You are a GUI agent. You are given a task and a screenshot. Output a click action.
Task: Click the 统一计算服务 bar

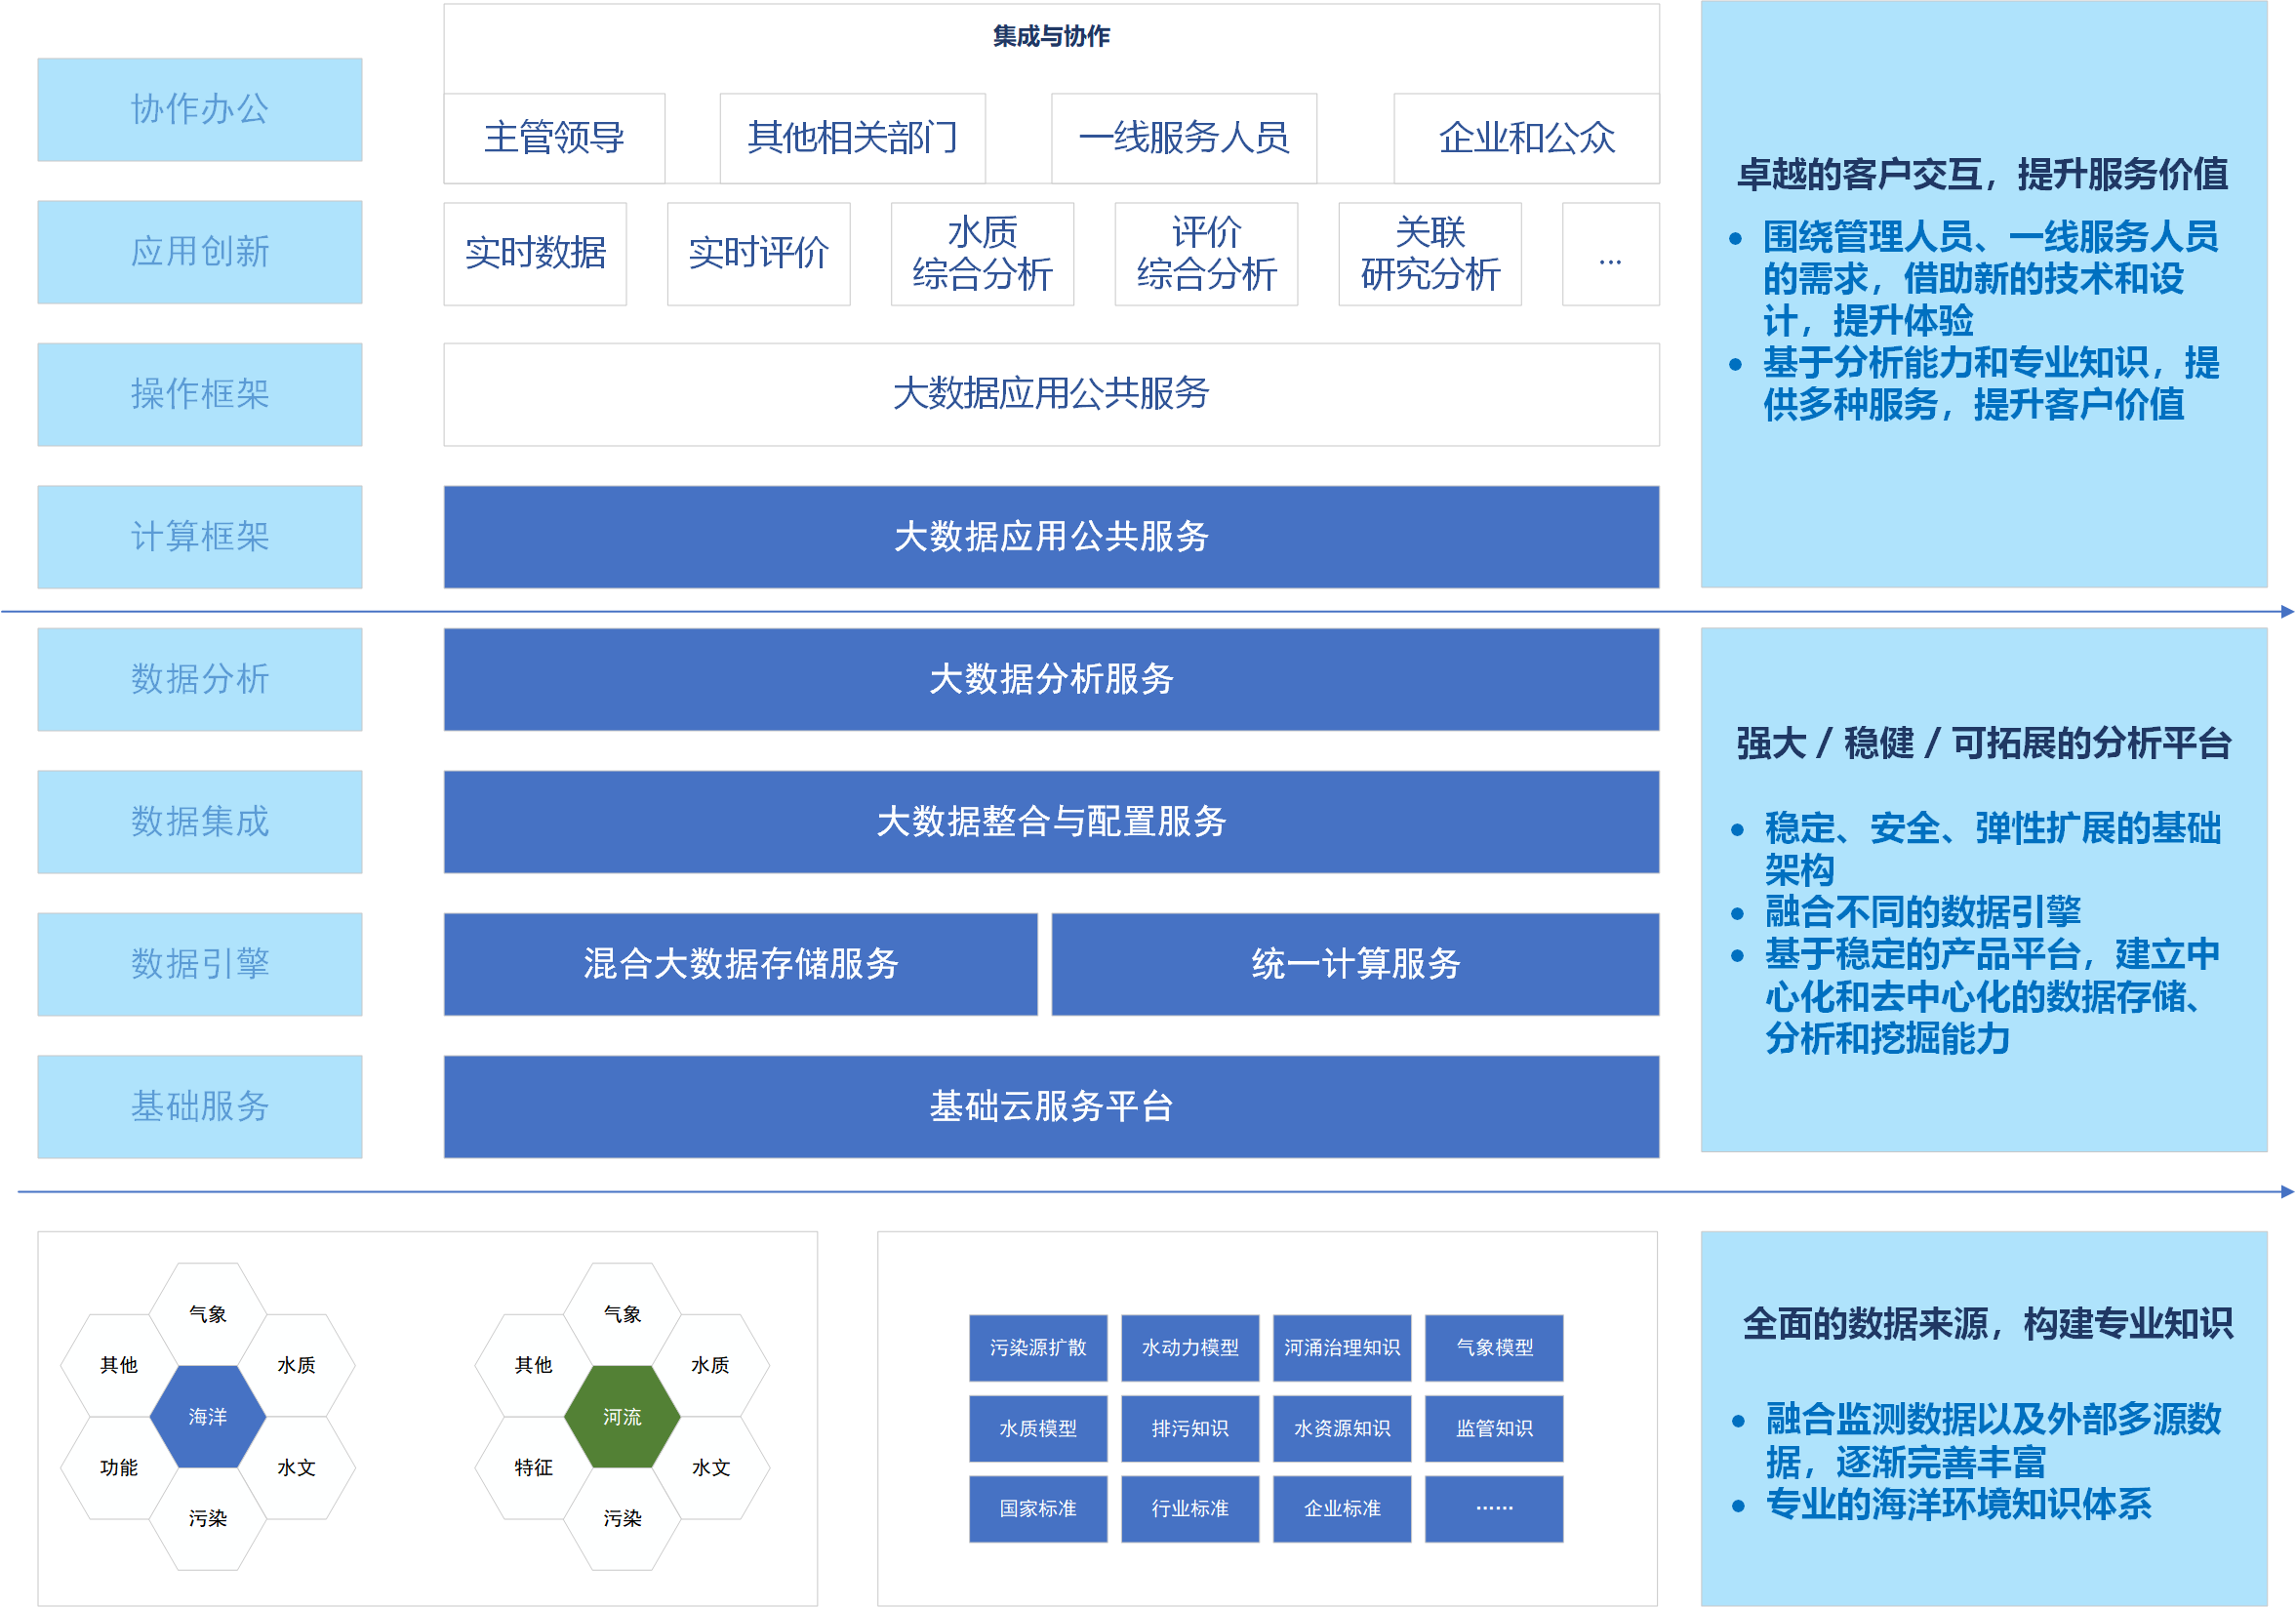1354,963
